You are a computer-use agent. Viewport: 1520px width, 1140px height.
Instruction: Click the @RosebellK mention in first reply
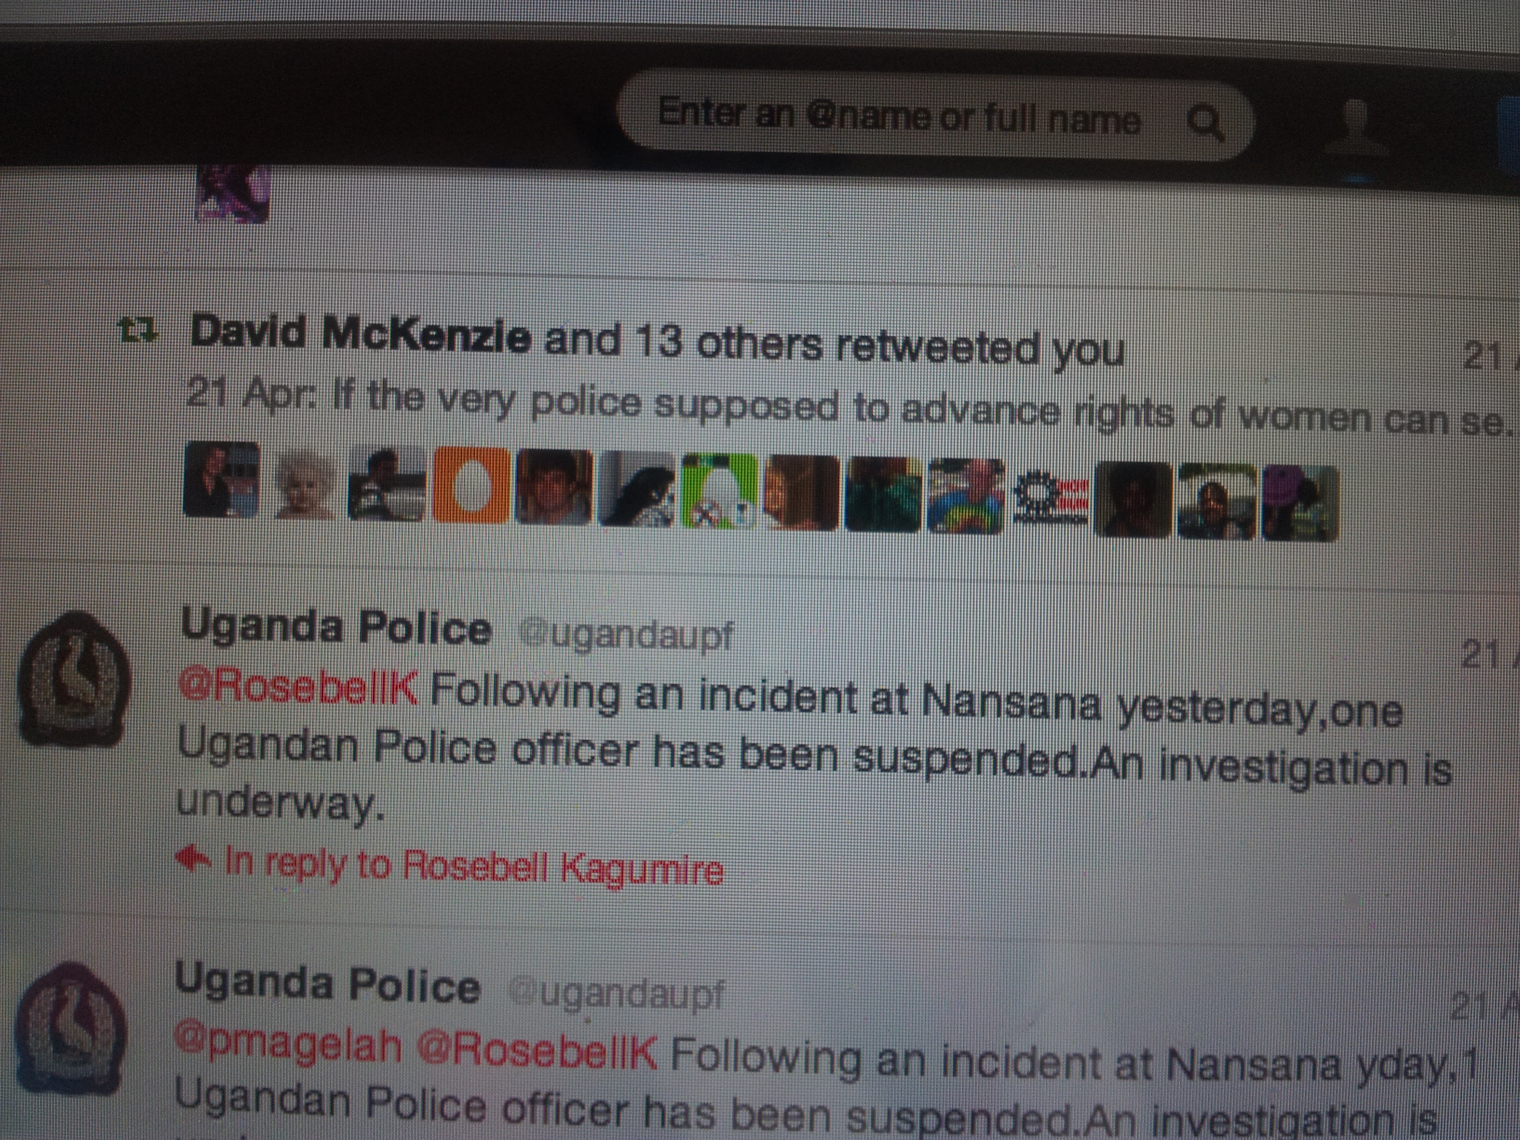pyautogui.click(x=298, y=685)
